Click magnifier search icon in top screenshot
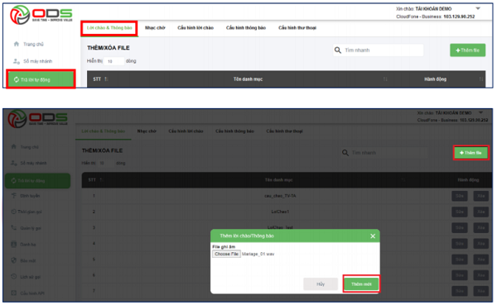 [x=338, y=50]
